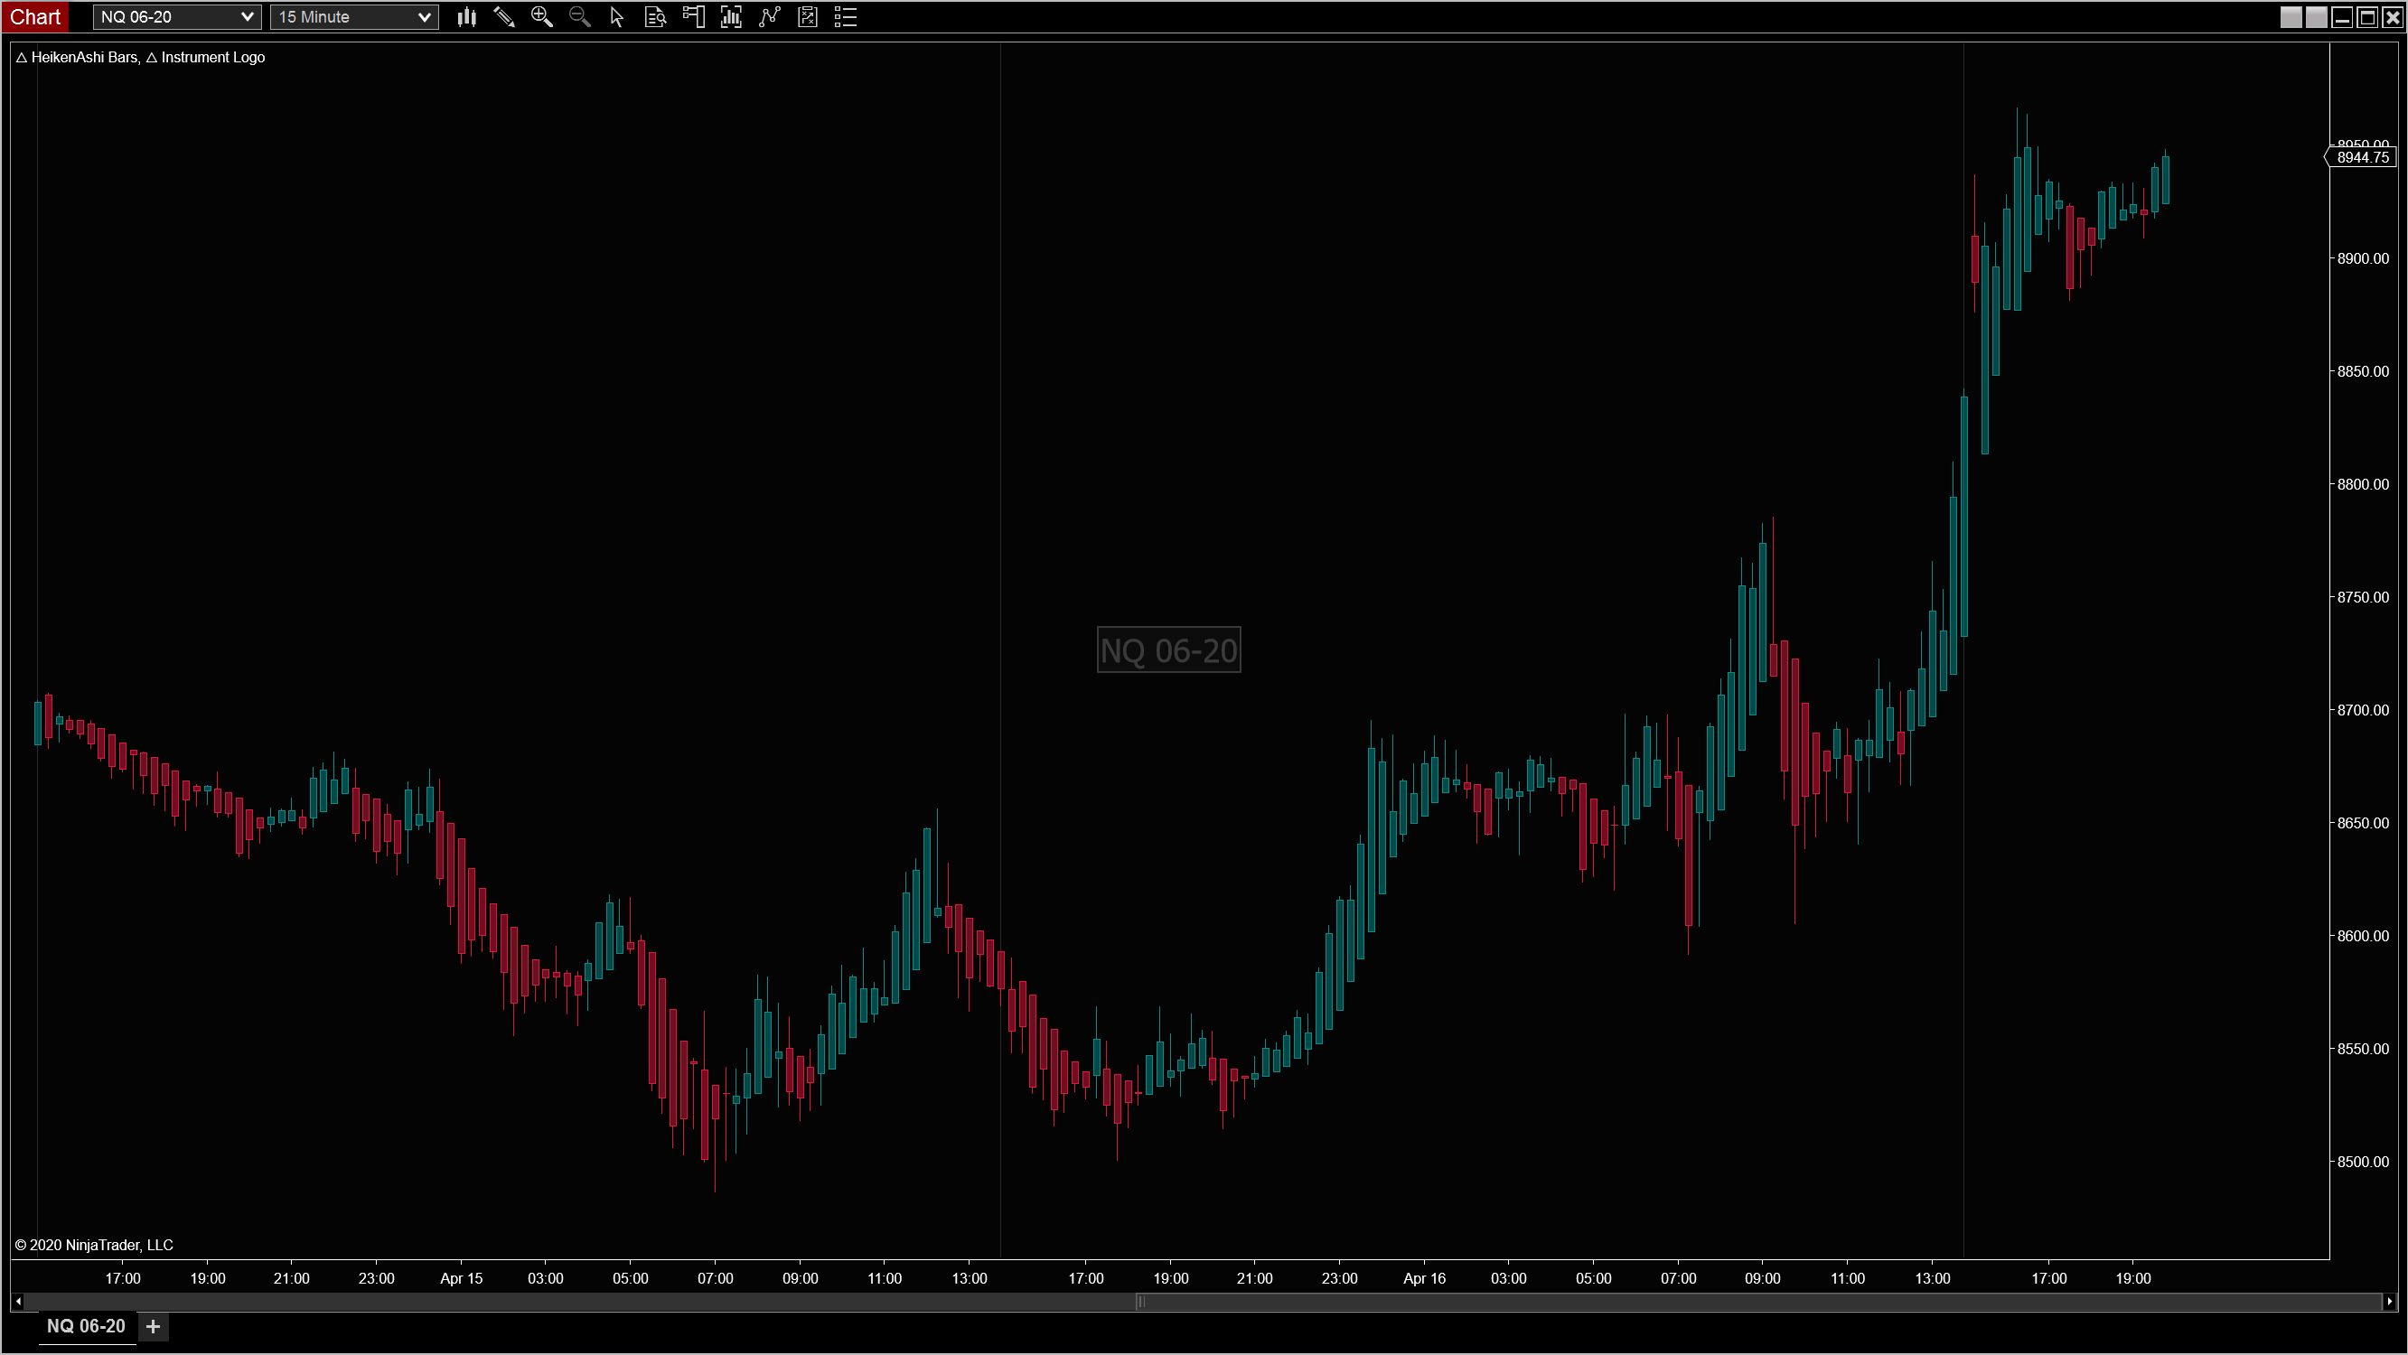Image resolution: width=2408 pixels, height=1355 pixels.
Task: Click the red Chart menu button
Action: tap(34, 17)
